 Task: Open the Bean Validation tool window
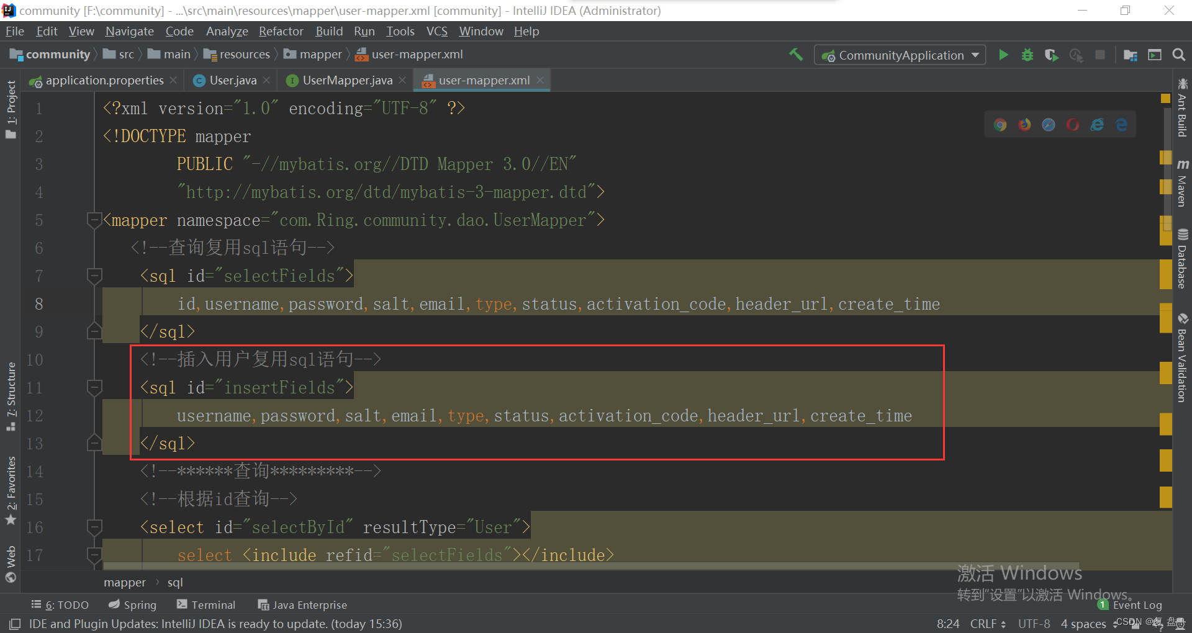point(1183,357)
